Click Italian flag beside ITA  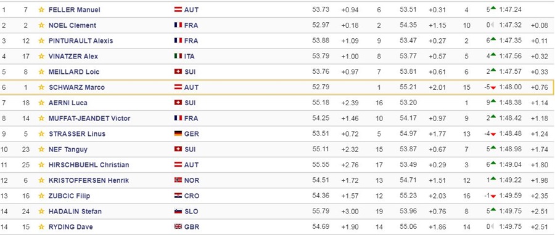coord(178,57)
